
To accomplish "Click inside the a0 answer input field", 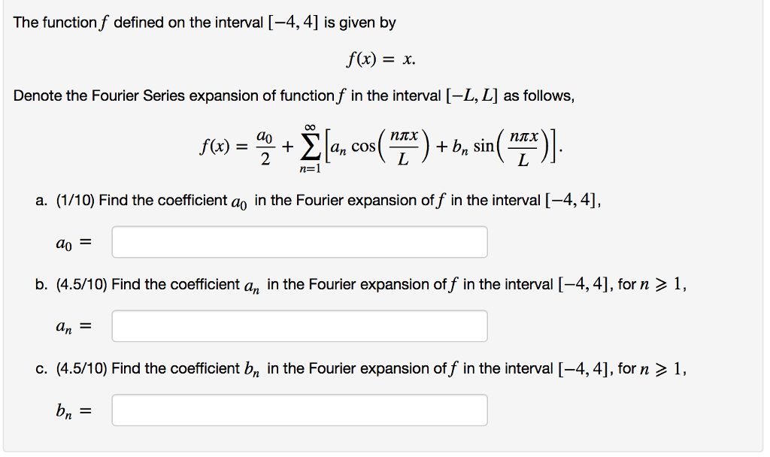I will pos(299,241).
